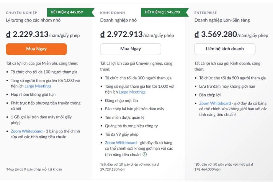Click the Liên hệ kinh doanh button
Screen dimensions: 273x182
[225, 49]
